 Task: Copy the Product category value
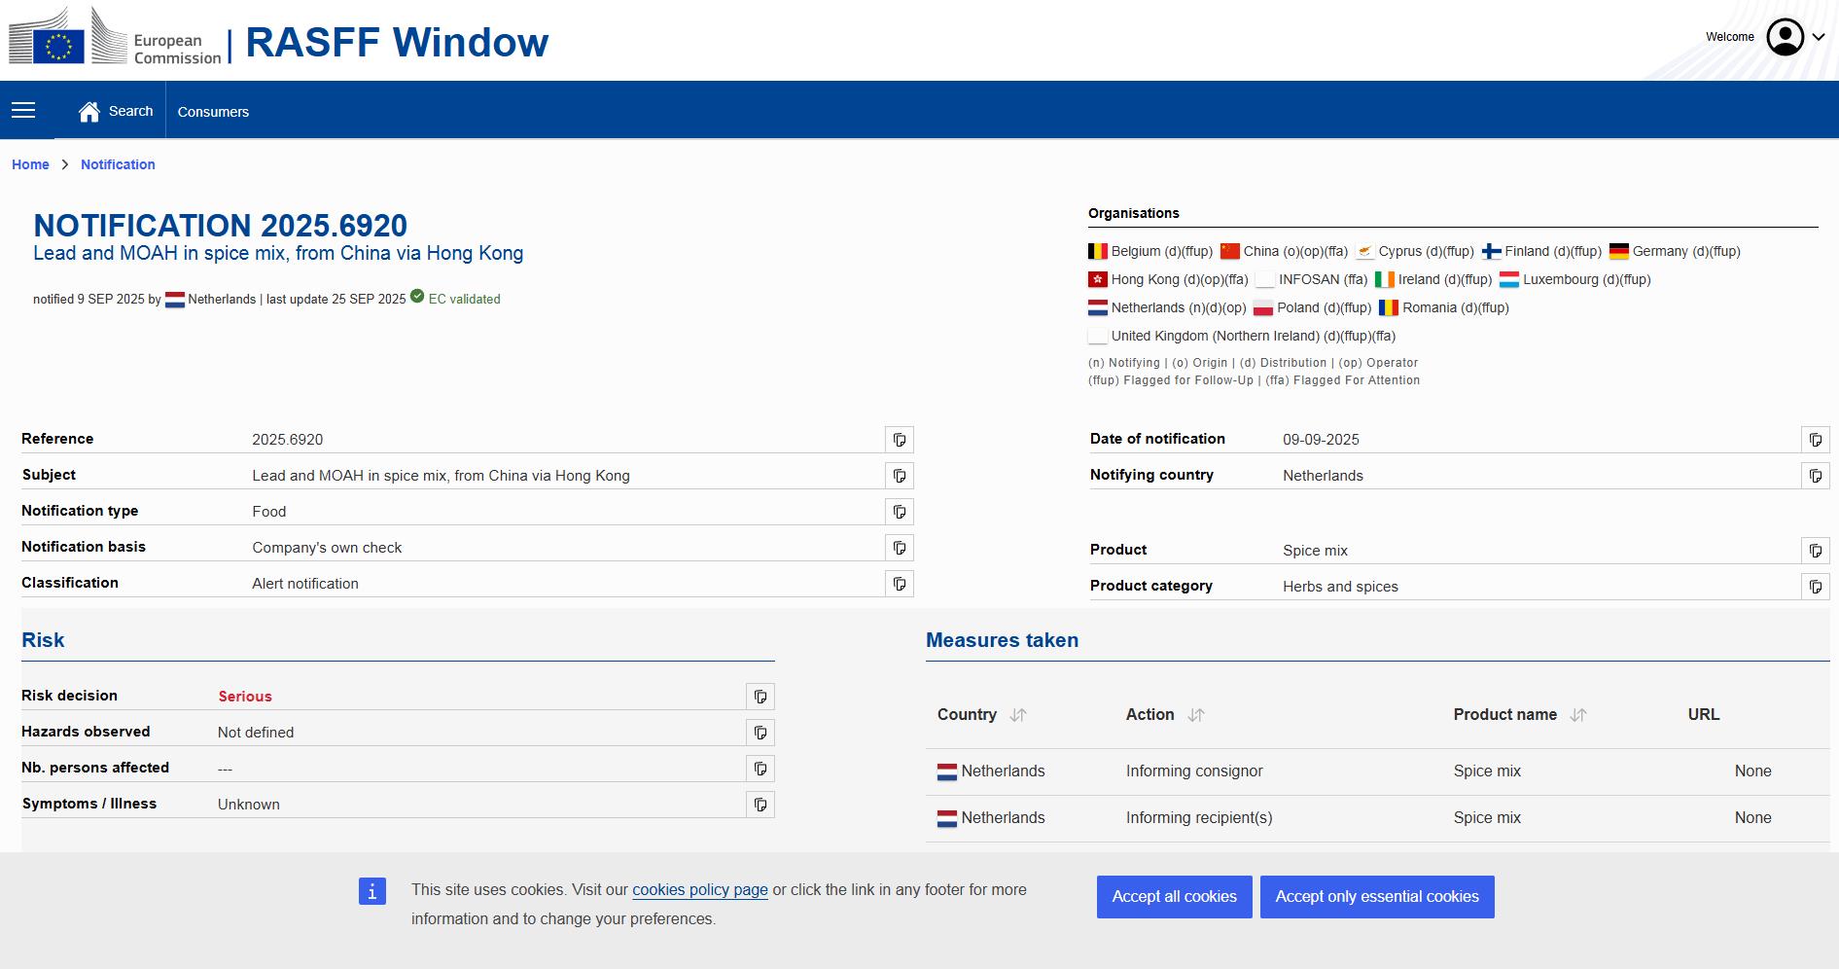tap(1815, 587)
